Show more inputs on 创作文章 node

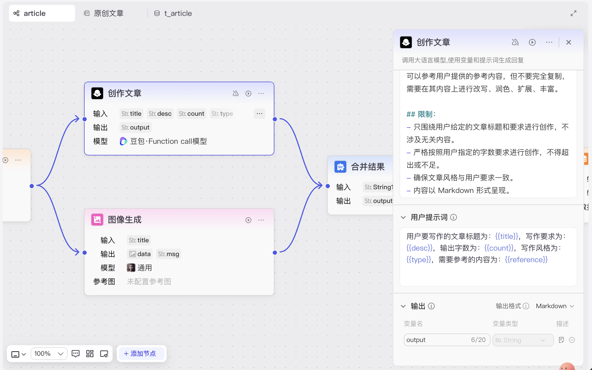(259, 114)
